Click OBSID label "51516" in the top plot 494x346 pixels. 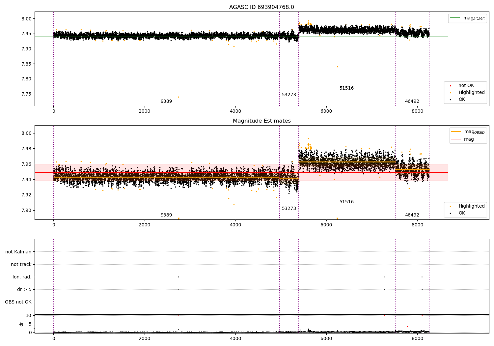coord(346,88)
